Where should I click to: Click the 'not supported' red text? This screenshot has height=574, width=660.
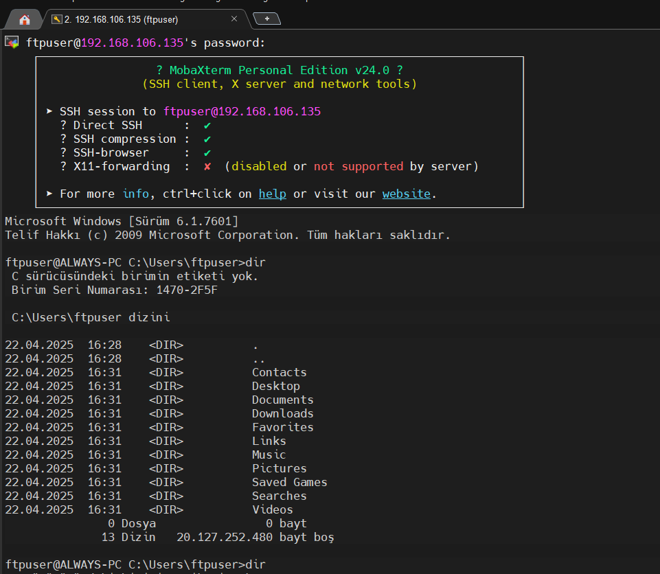tap(359, 167)
